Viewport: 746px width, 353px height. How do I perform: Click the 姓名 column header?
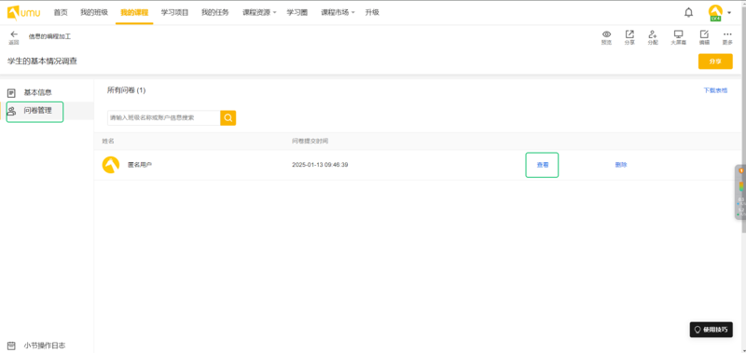[108, 141]
